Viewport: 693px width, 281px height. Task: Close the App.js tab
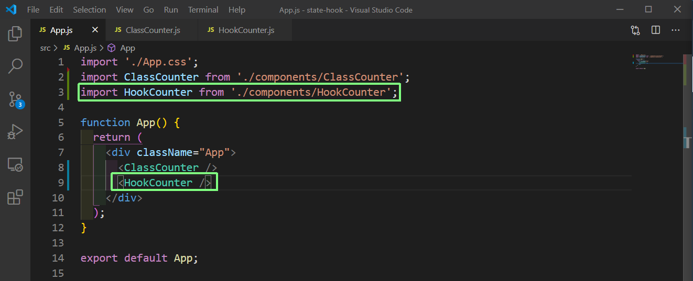[x=95, y=30]
